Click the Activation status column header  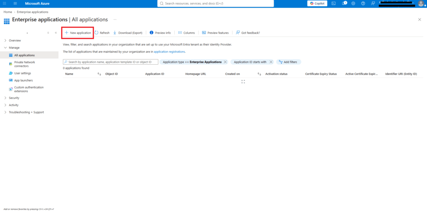(x=276, y=74)
